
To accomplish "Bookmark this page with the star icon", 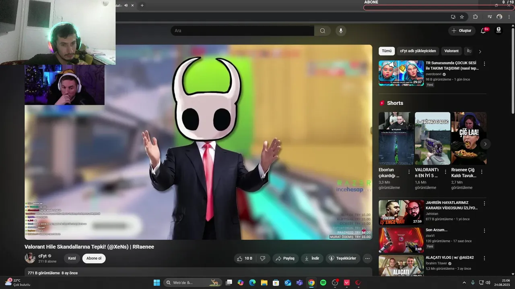I will (x=462, y=17).
